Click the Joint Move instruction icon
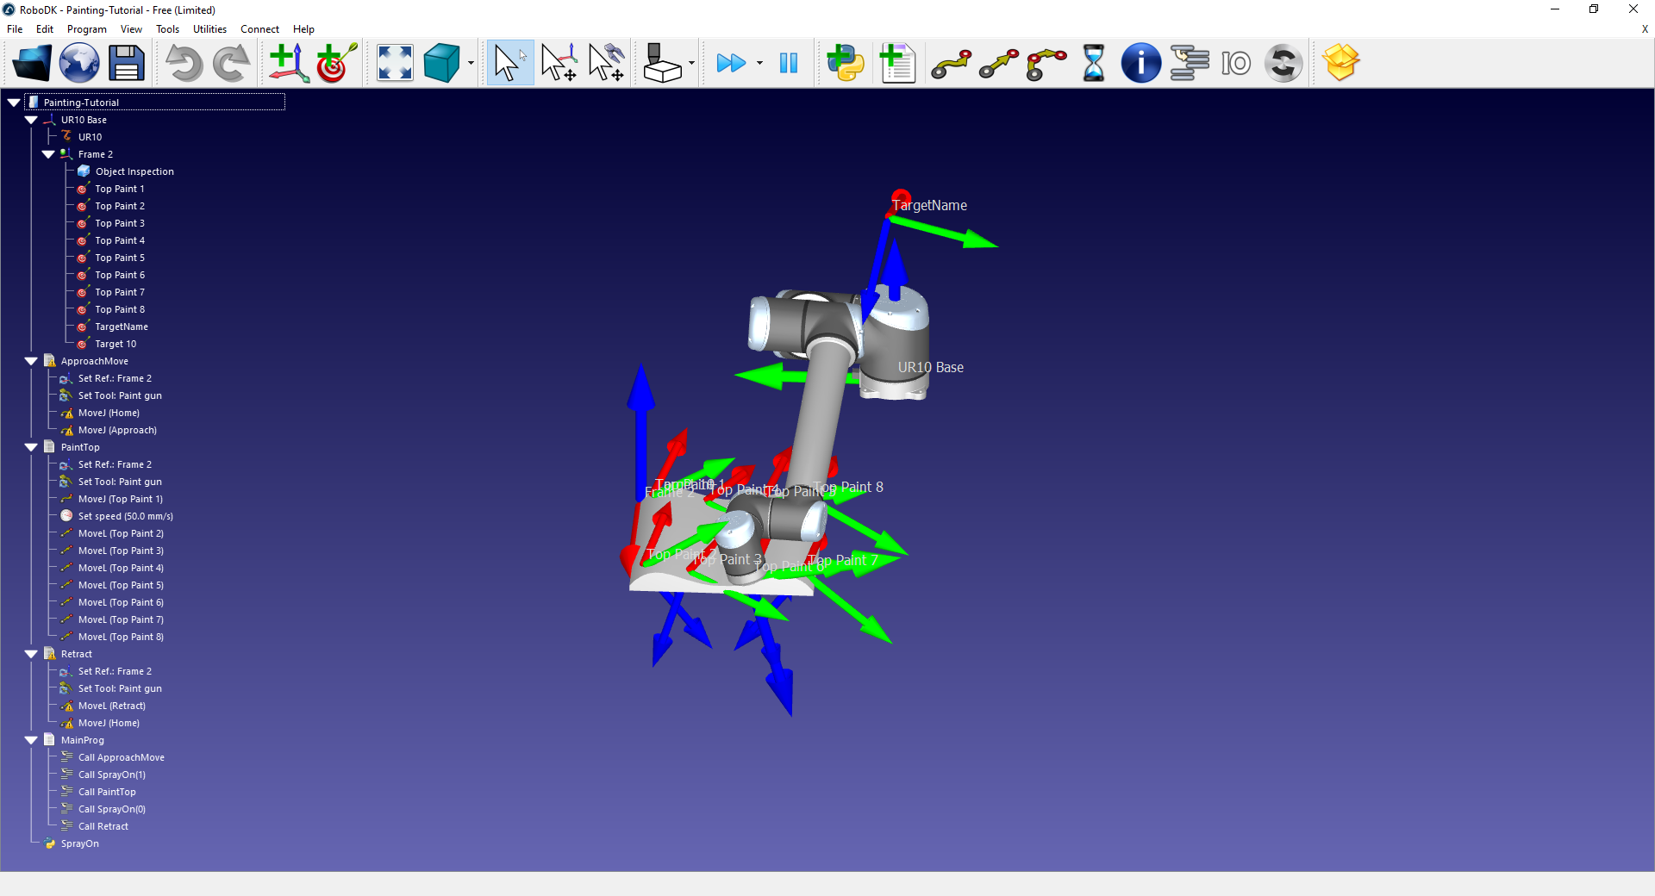The width and height of the screenshot is (1655, 896). coord(951,63)
